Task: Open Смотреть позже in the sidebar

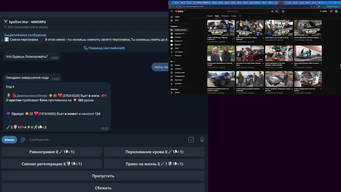Action: click(179, 73)
